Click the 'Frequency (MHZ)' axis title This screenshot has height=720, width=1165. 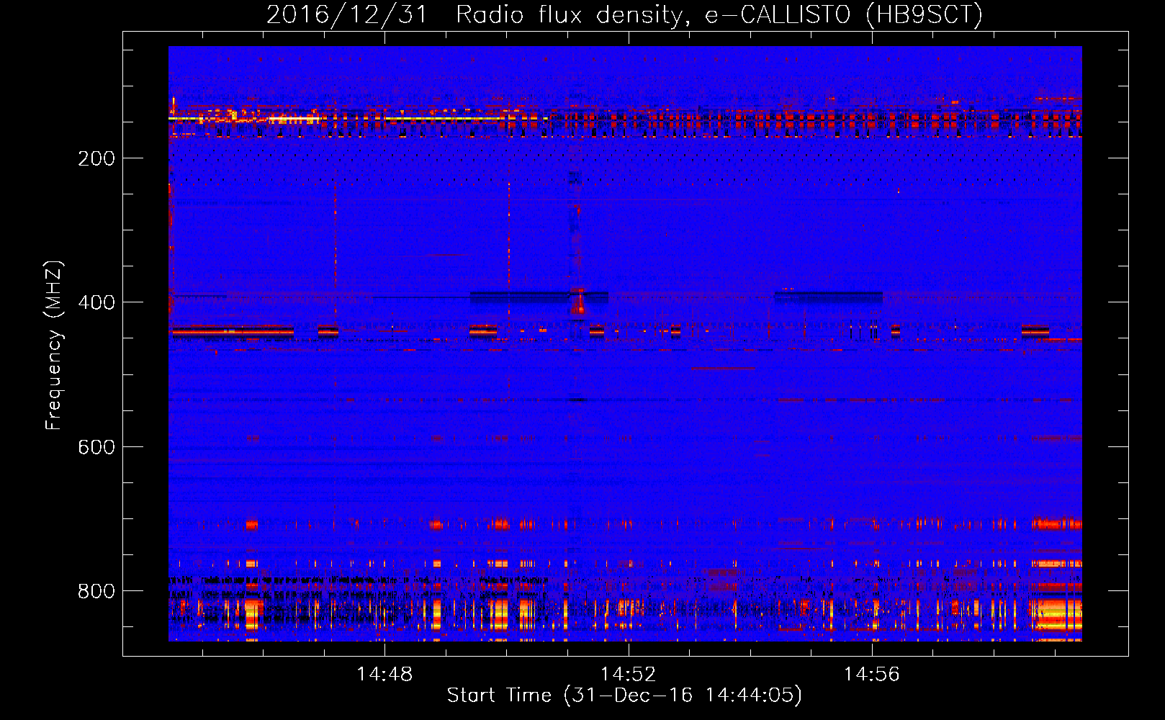[54, 345]
